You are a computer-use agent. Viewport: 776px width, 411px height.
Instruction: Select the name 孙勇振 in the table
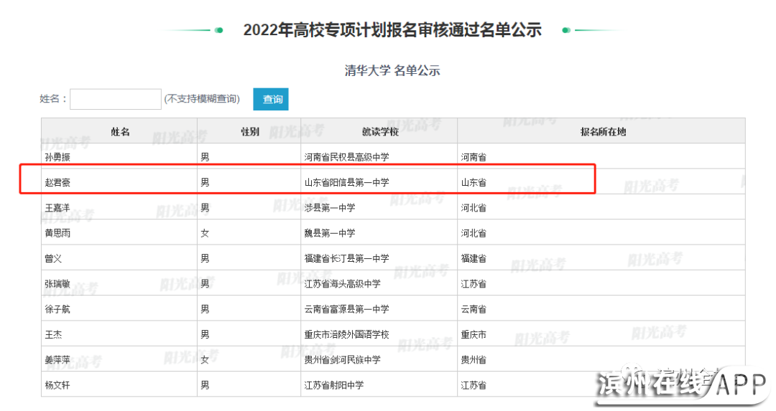click(x=57, y=157)
